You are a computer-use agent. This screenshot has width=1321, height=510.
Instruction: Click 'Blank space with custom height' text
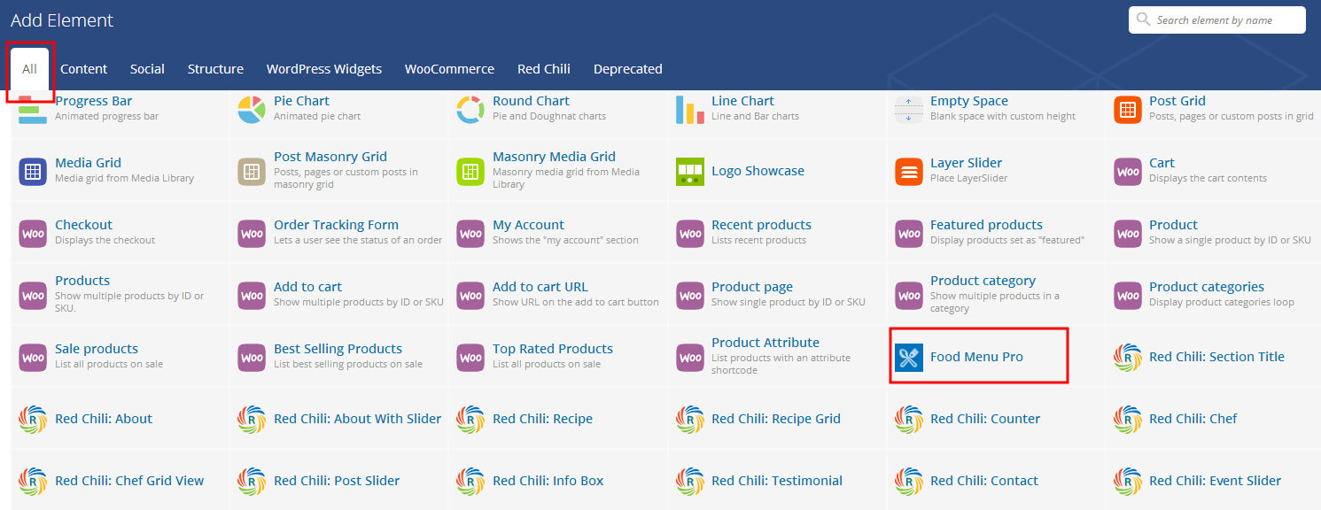(1003, 116)
